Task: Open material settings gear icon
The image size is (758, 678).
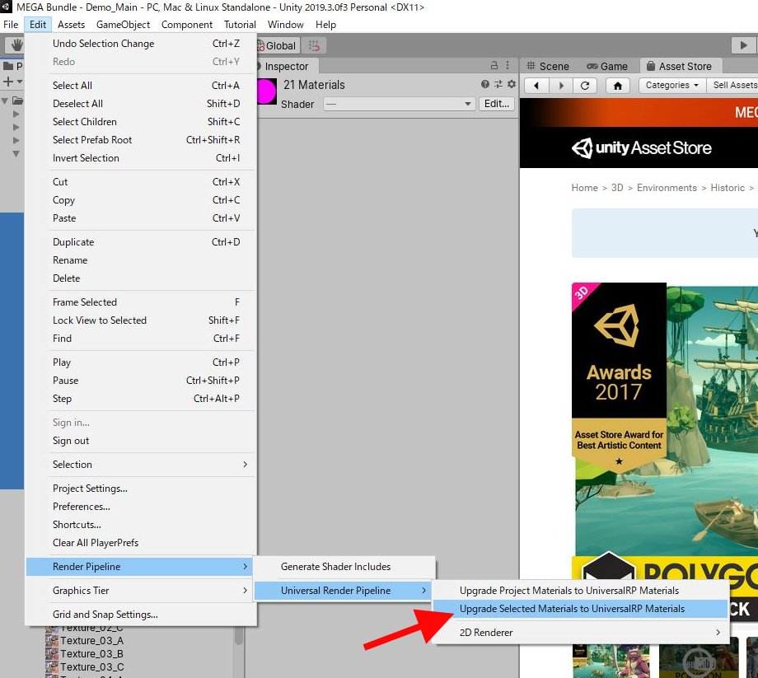Action: (x=512, y=84)
